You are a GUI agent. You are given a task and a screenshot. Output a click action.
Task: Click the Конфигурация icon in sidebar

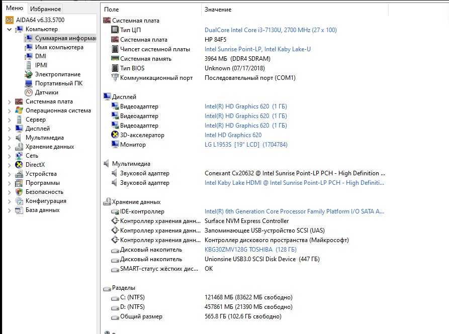click(x=19, y=201)
